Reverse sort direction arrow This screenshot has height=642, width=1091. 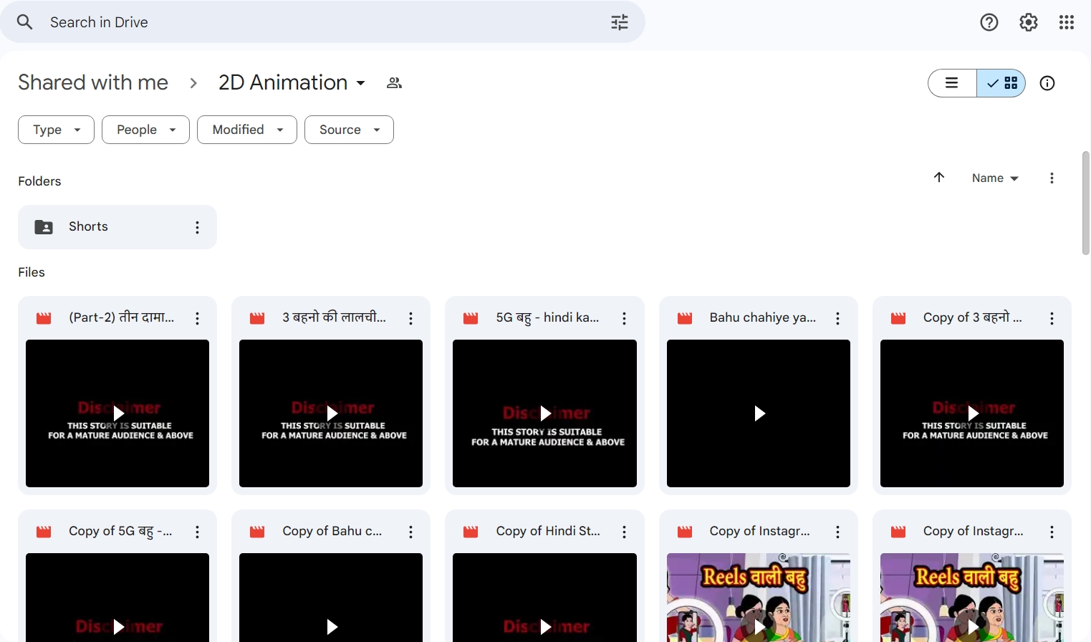(939, 178)
